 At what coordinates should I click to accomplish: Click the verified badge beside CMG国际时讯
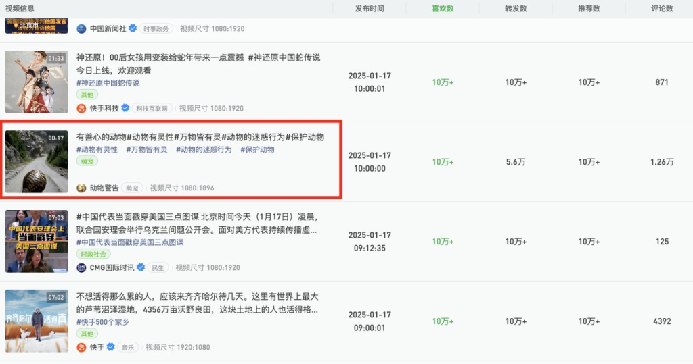[141, 267]
